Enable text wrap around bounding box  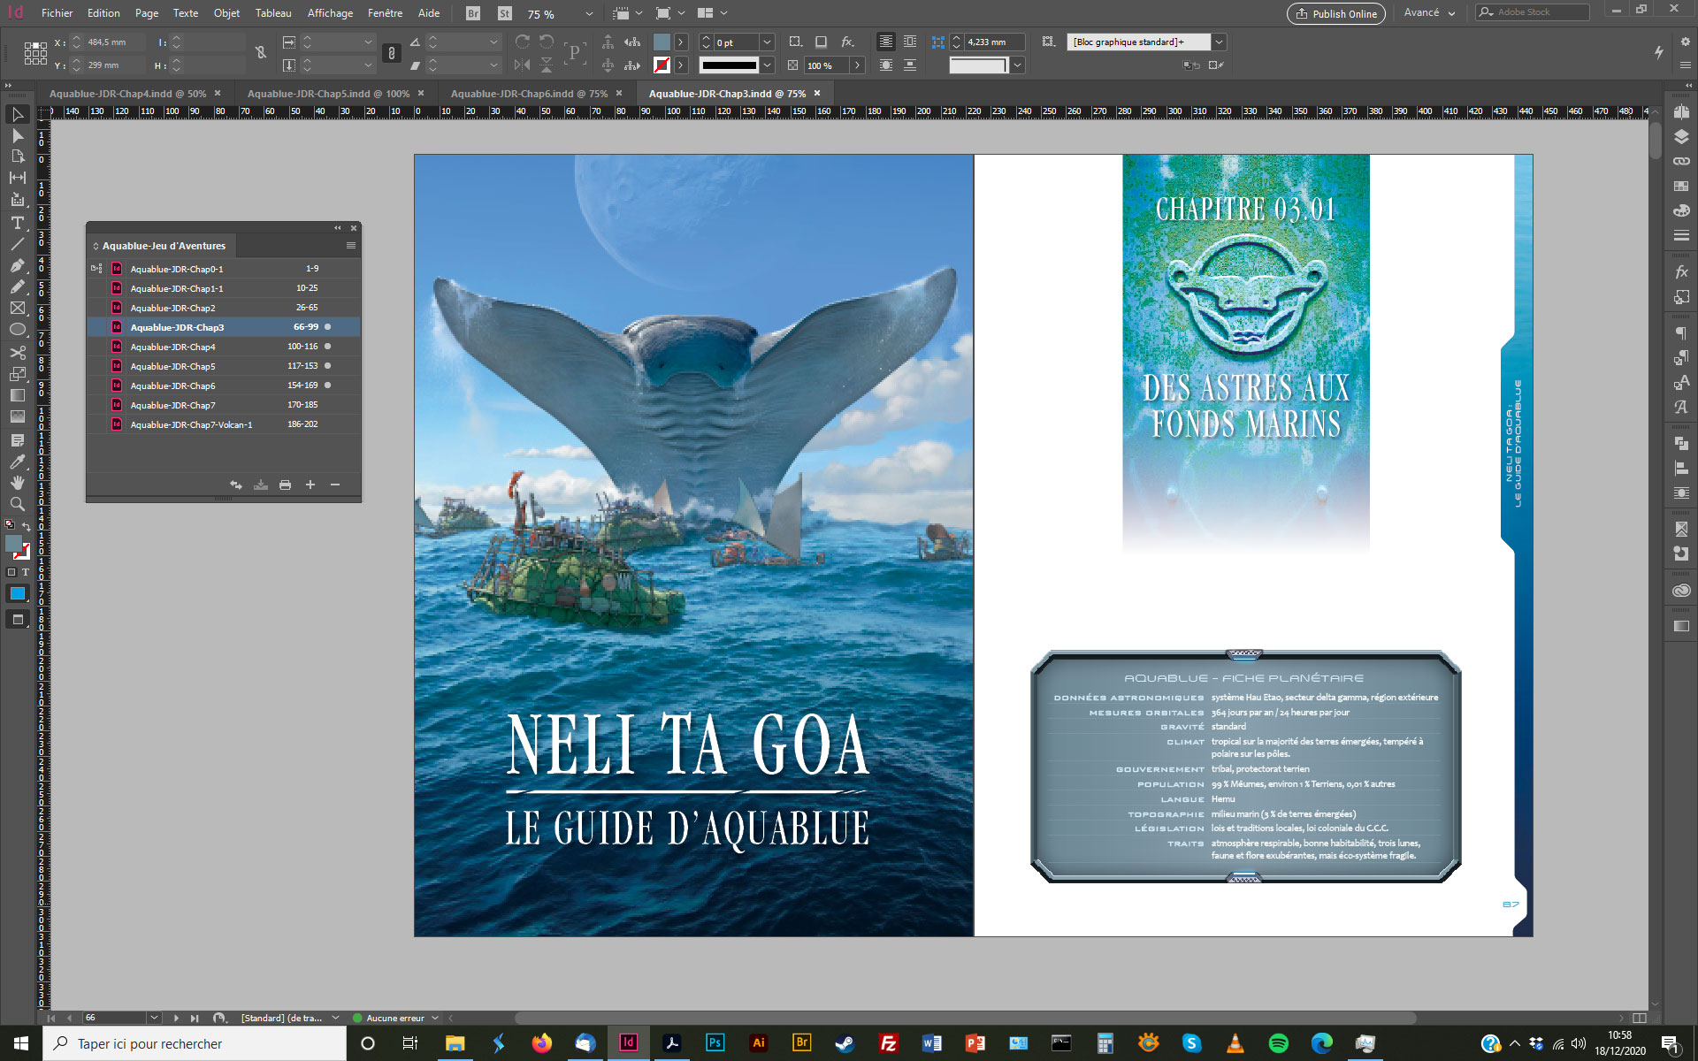910,42
